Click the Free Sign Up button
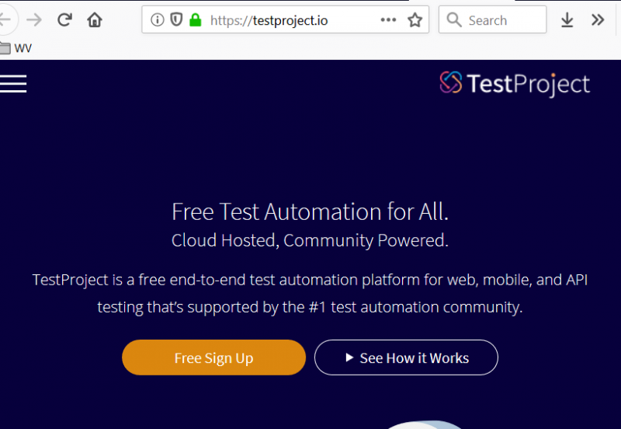621x429 pixels. click(x=214, y=357)
